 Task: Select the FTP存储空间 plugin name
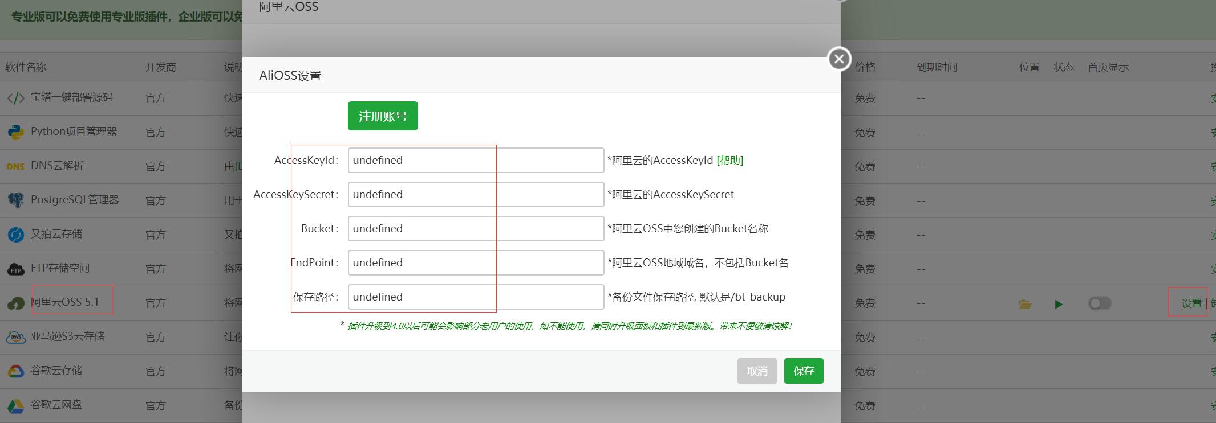click(x=60, y=268)
